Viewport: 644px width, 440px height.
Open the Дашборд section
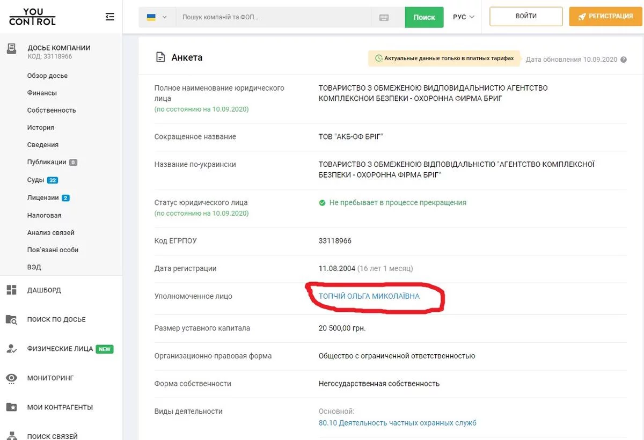click(44, 290)
